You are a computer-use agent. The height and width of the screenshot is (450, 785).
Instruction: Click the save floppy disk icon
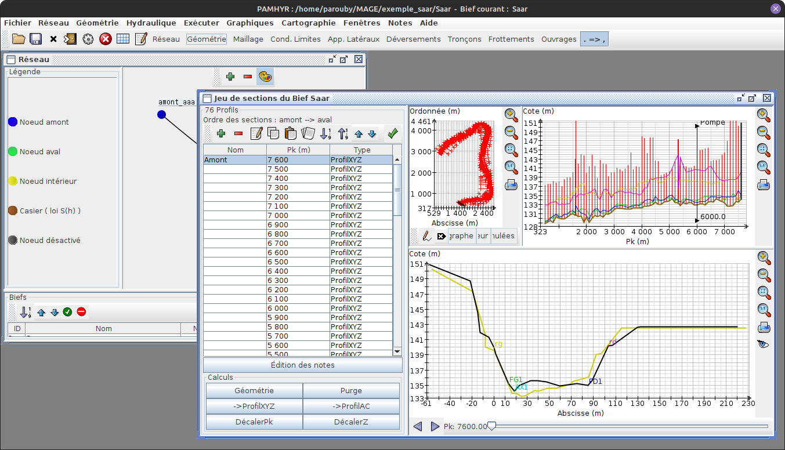click(35, 39)
